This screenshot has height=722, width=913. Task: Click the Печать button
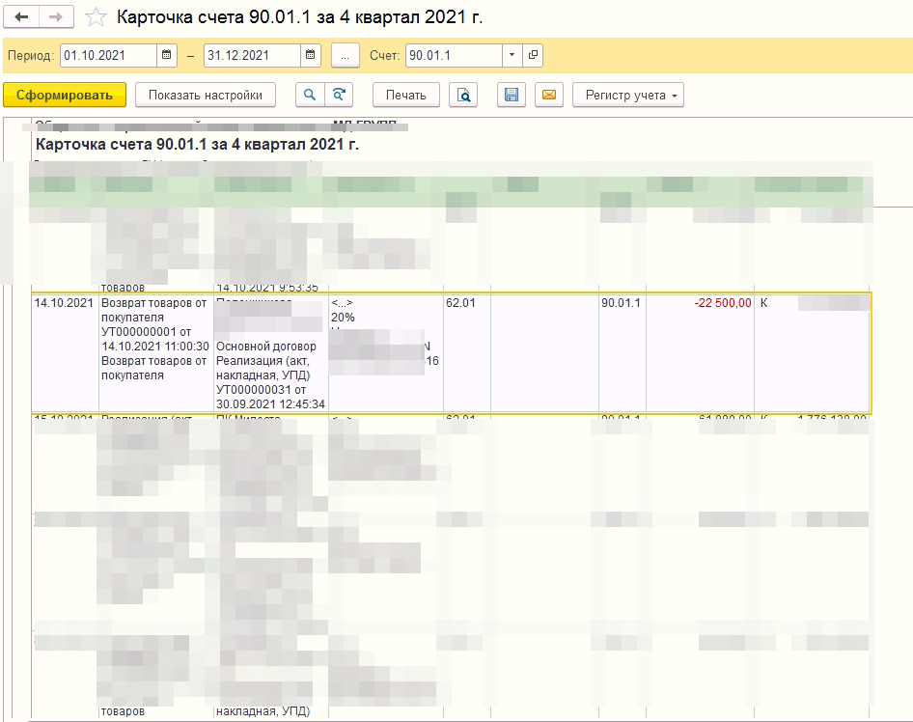click(x=406, y=95)
